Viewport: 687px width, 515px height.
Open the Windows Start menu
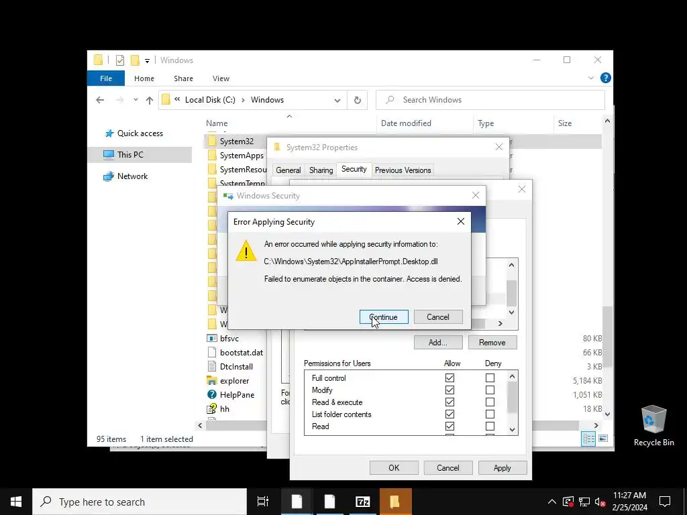(16, 502)
